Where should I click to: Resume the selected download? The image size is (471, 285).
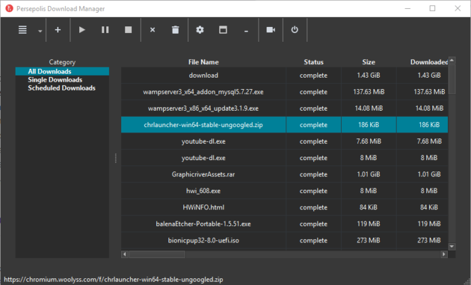(x=82, y=30)
